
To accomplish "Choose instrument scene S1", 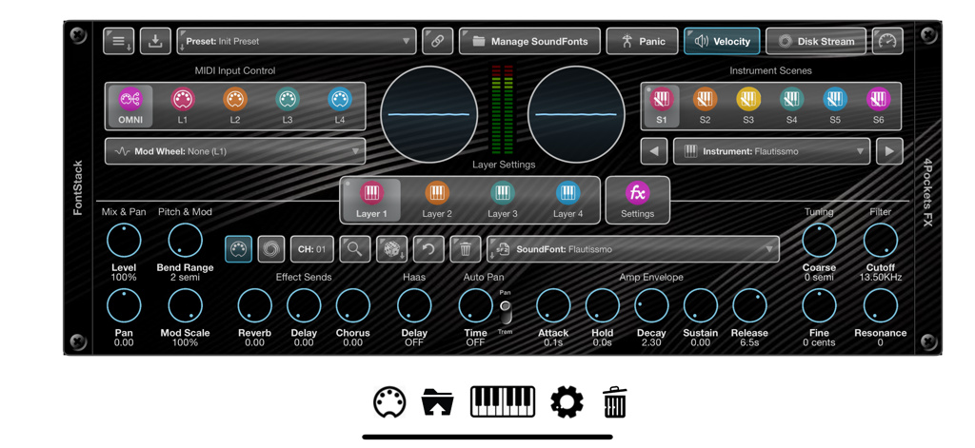I will click(x=661, y=107).
